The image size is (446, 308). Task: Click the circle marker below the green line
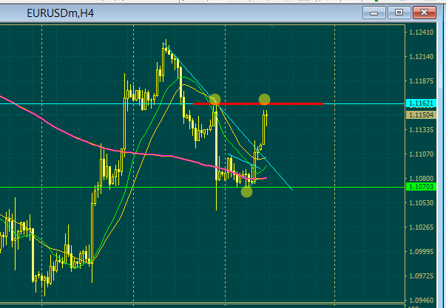246,192
